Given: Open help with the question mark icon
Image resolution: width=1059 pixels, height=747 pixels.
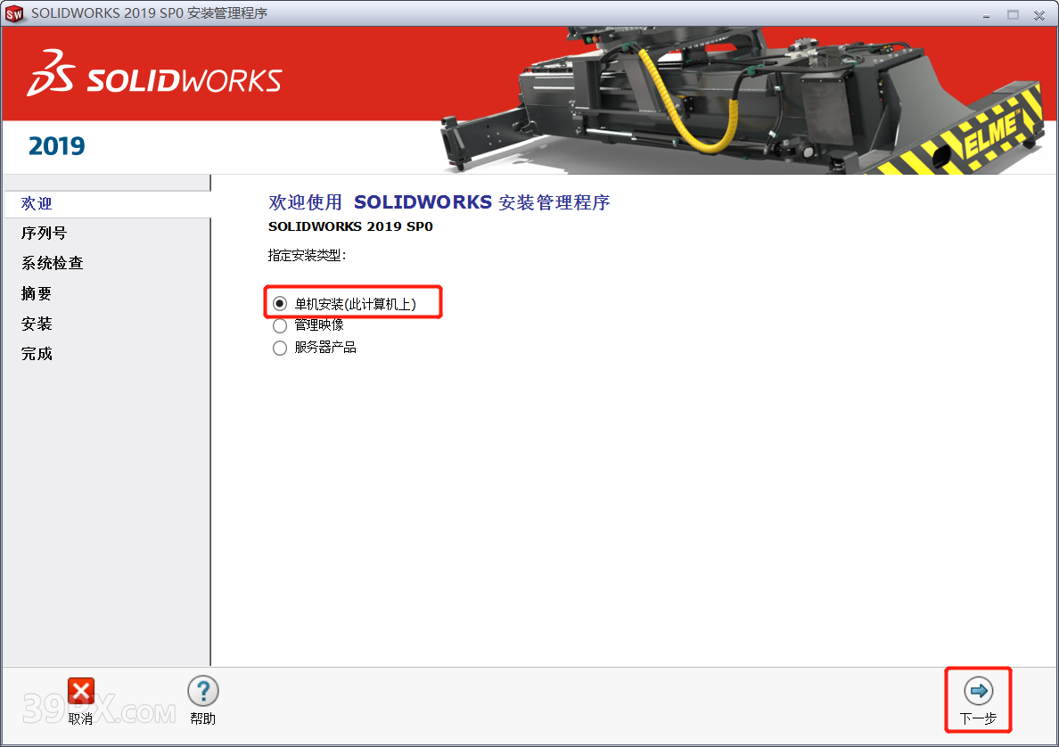Looking at the screenshot, I should (x=202, y=691).
